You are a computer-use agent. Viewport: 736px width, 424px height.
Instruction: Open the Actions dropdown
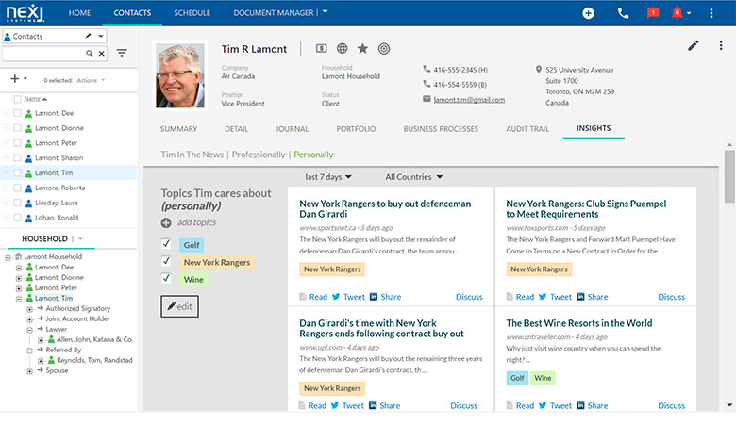click(x=91, y=81)
